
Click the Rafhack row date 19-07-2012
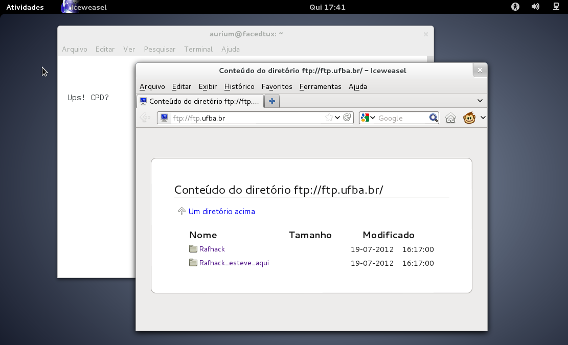point(372,249)
